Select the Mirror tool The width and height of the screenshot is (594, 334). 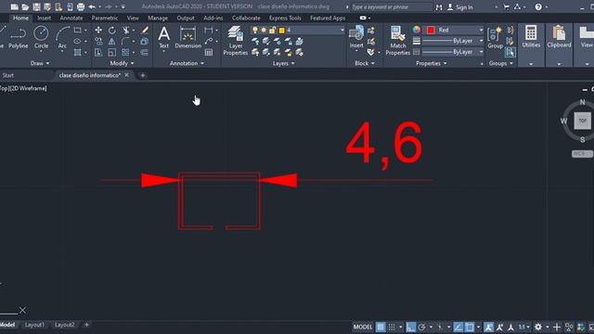pyautogui.click(x=111, y=41)
